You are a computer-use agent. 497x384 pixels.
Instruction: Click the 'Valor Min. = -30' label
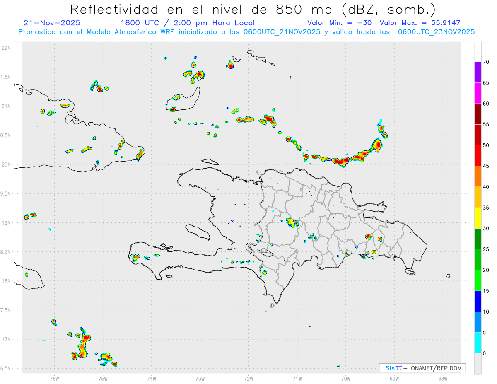click(x=340, y=23)
